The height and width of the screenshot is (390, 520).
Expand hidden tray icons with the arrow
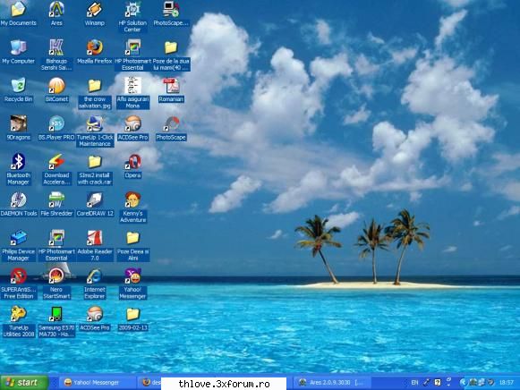[x=463, y=382]
